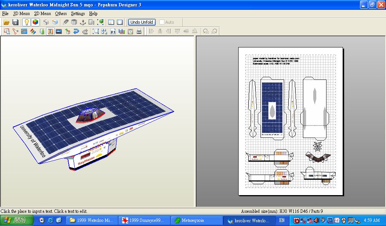Click the four-squares arrange parts icon
Image resolution: width=386 pixels, height=226 pixels.
104,32
